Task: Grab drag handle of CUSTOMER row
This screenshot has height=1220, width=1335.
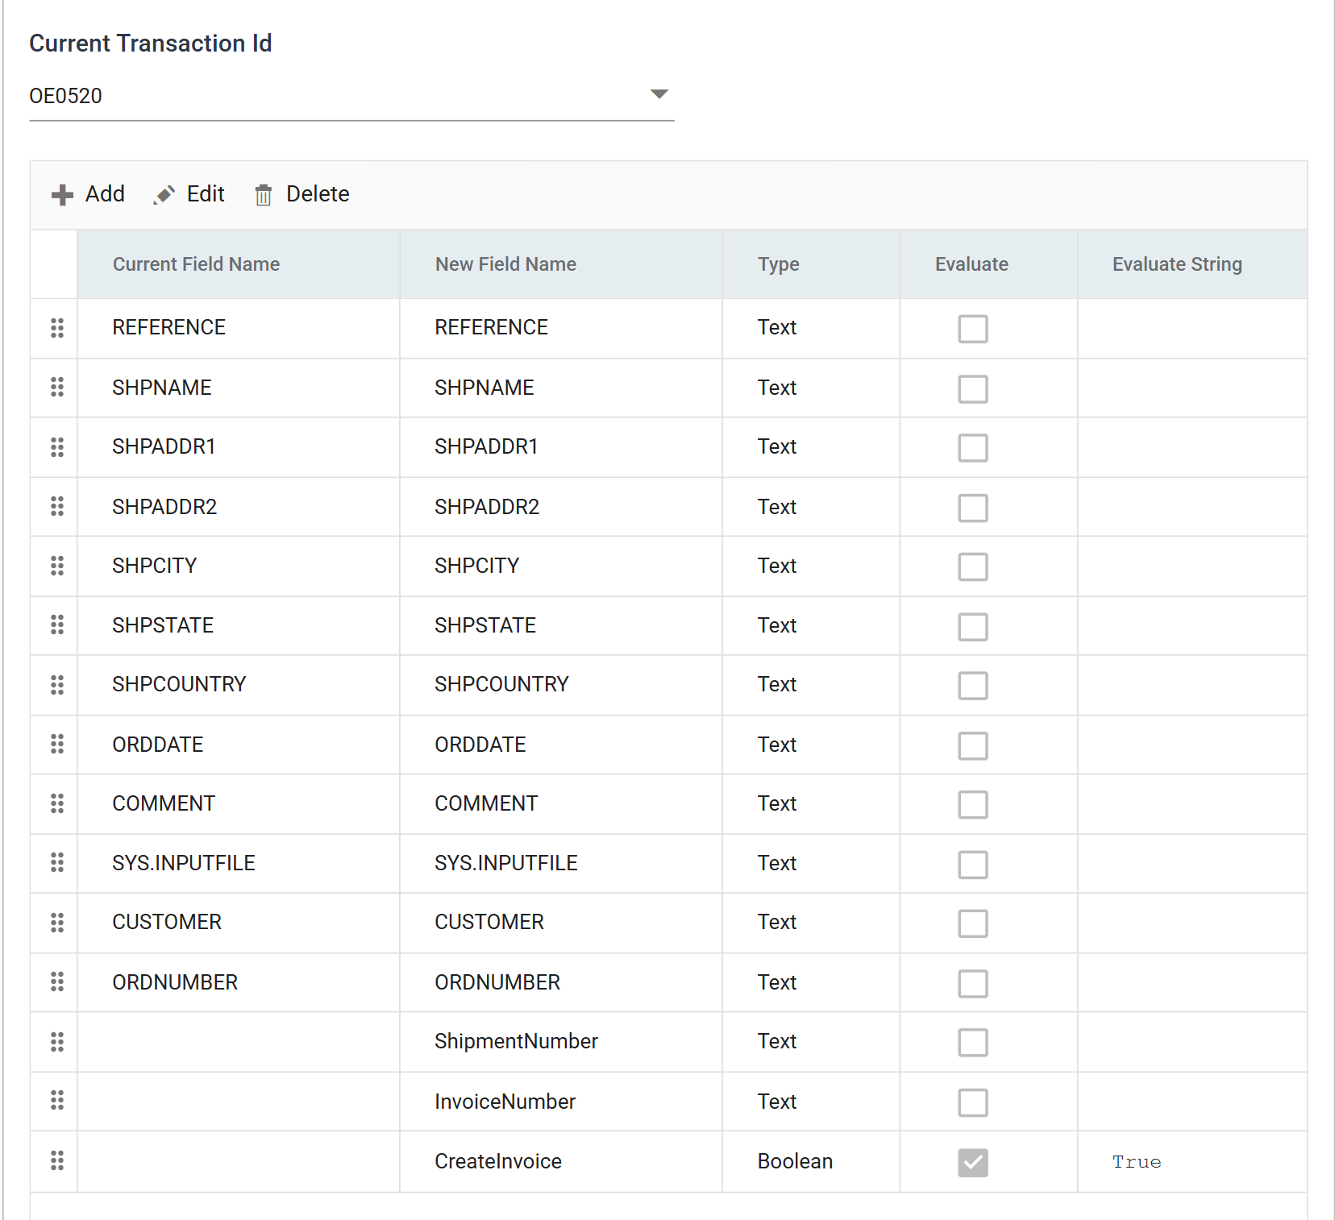Action: [x=57, y=923]
